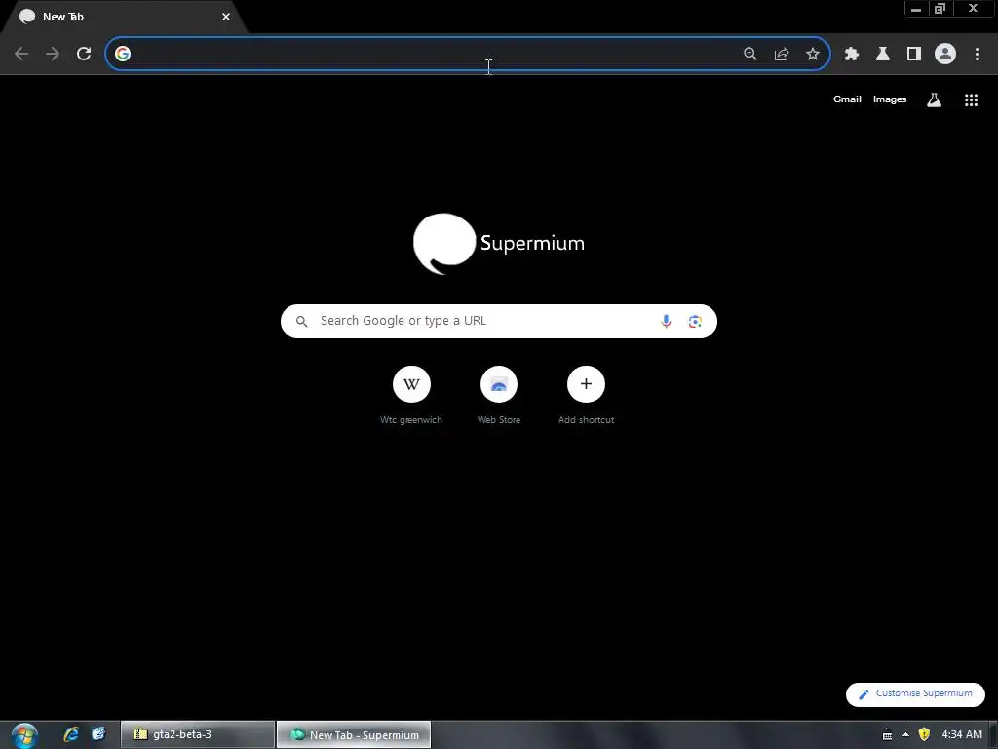Close the New Tab tab
Screen dimensions: 998x749
[x=226, y=17]
